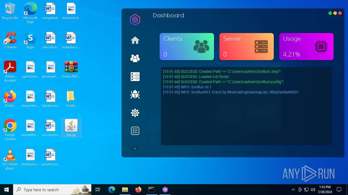Switch to the command prompt taskbar item
This screenshot has height=195, width=348.
coord(151,190)
